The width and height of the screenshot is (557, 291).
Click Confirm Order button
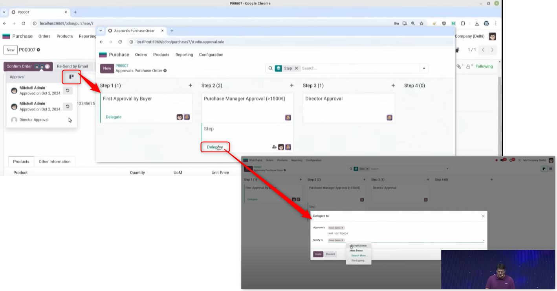28,66
